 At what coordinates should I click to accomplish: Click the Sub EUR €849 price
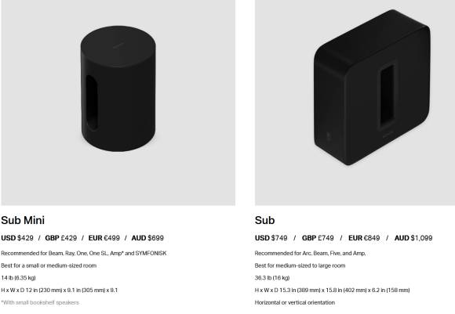364,238
